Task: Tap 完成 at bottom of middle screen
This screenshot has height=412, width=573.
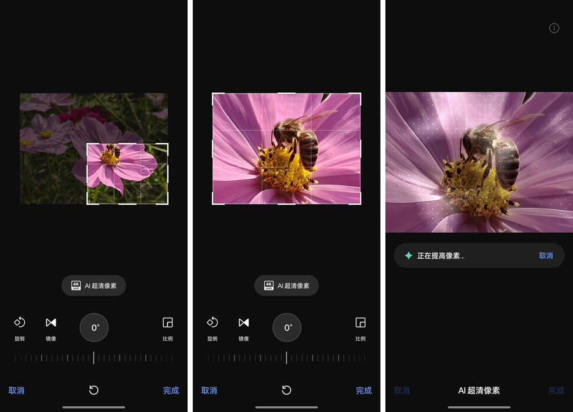Action: 364,390
